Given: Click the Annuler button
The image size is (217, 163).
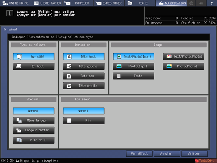Looking at the screenshot, I should click(x=167, y=154).
